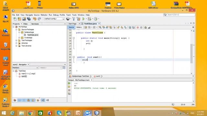This screenshot has height=116, width=207.
Task: Click the editor vertical scrollbar thumb
Action: (191, 53)
